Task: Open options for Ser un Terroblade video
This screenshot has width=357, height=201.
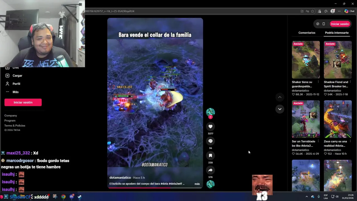Action: (x=318, y=142)
